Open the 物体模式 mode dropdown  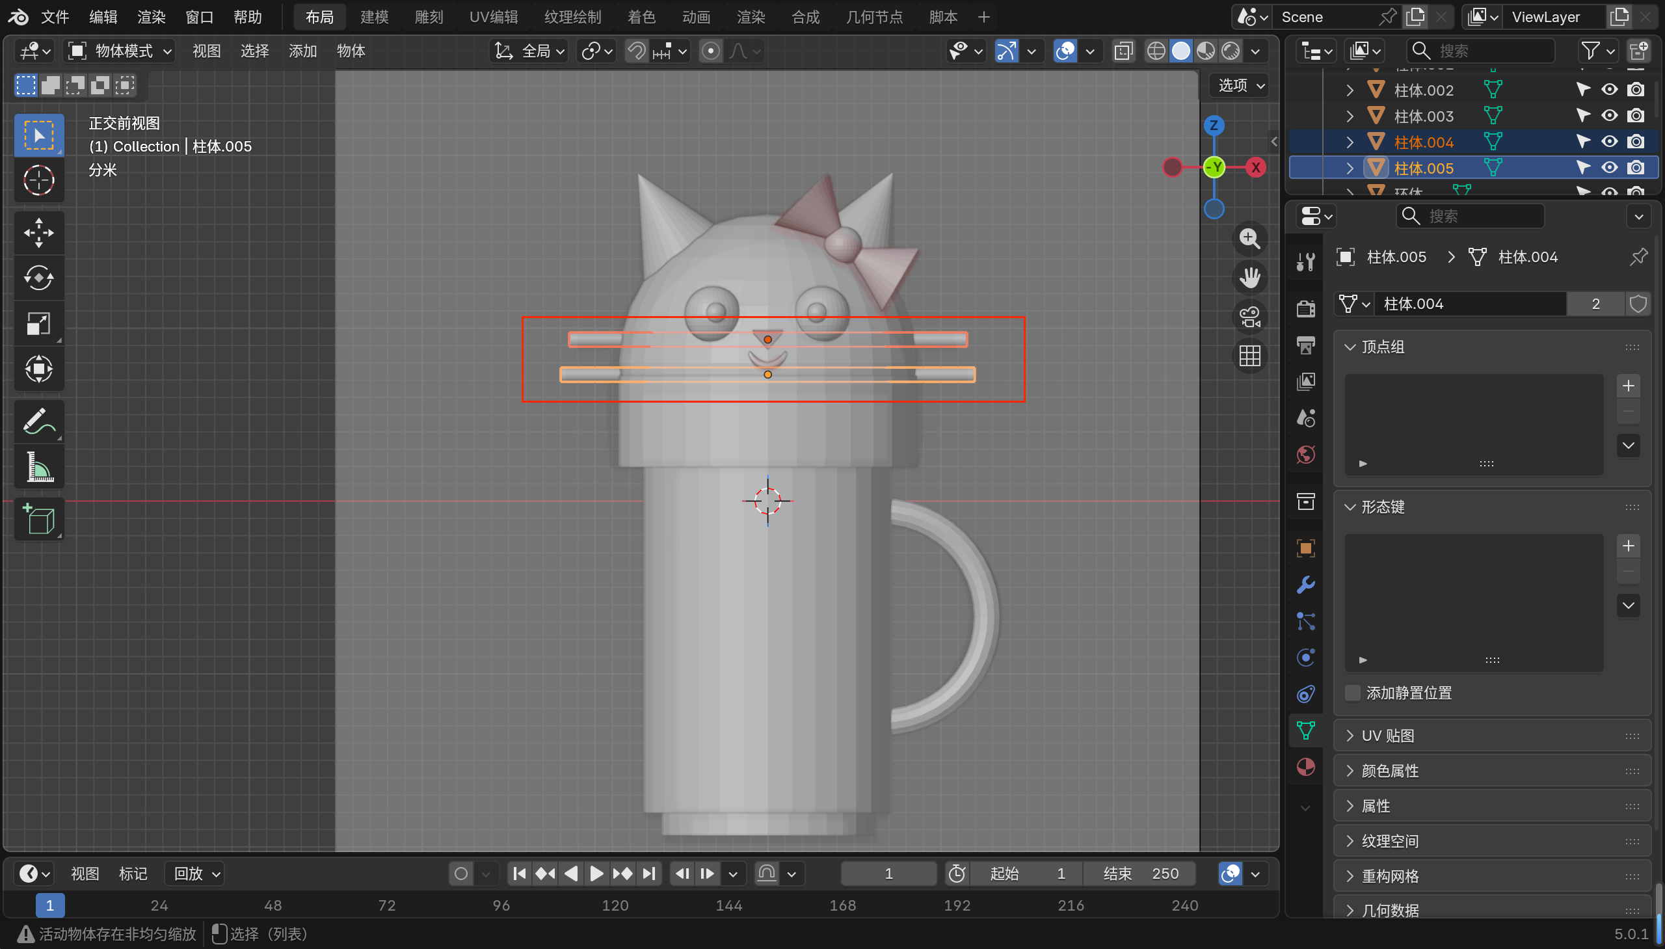(x=120, y=51)
